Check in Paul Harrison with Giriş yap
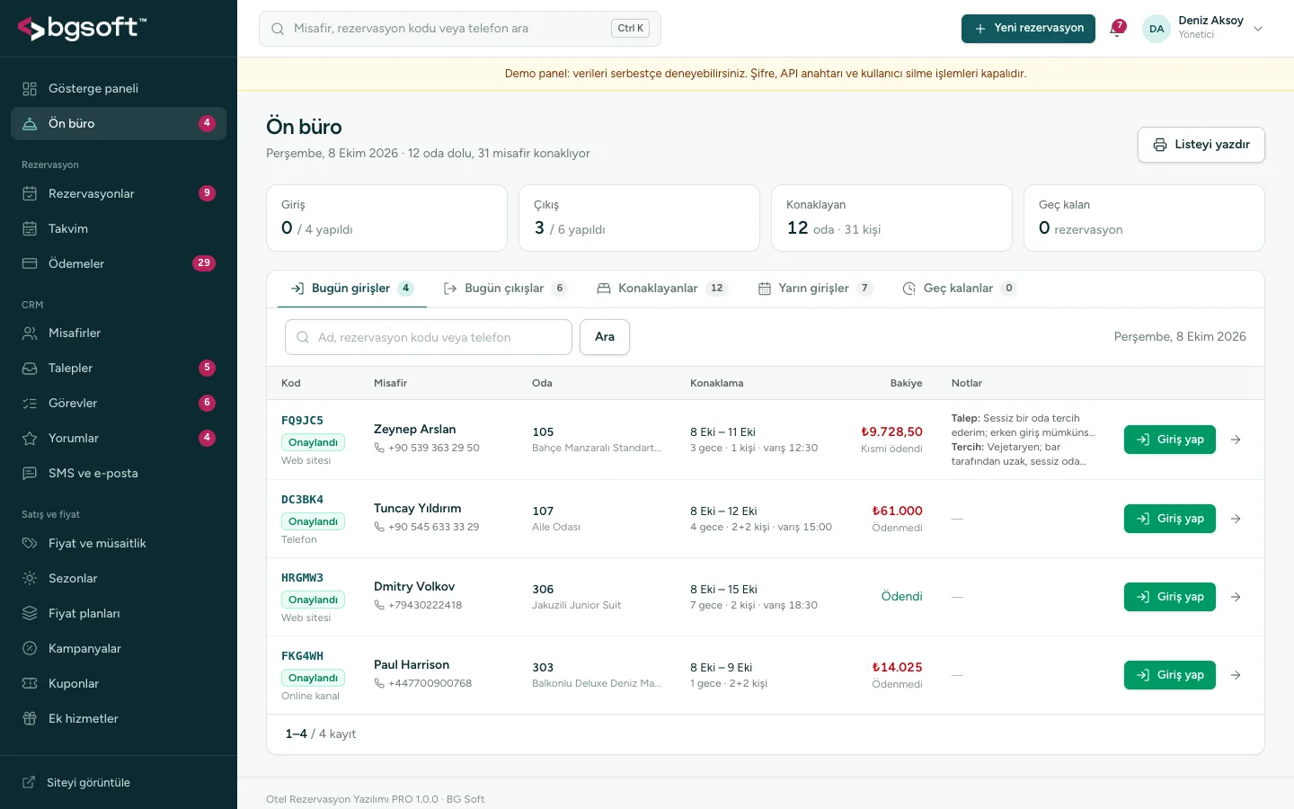1294x809 pixels. tap(1170, 675)
